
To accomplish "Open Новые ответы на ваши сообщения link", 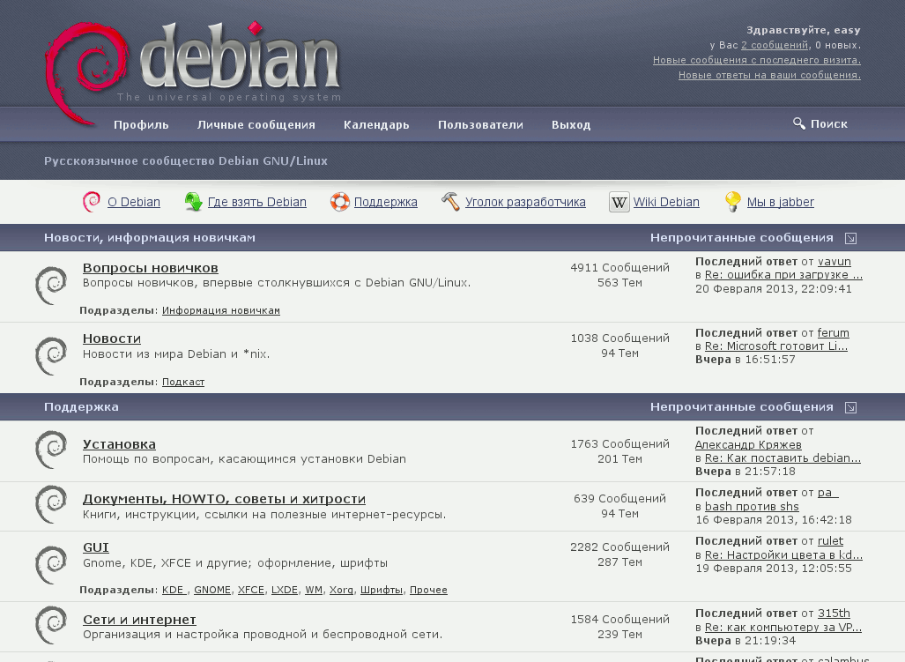I will [x=769, y=75].
